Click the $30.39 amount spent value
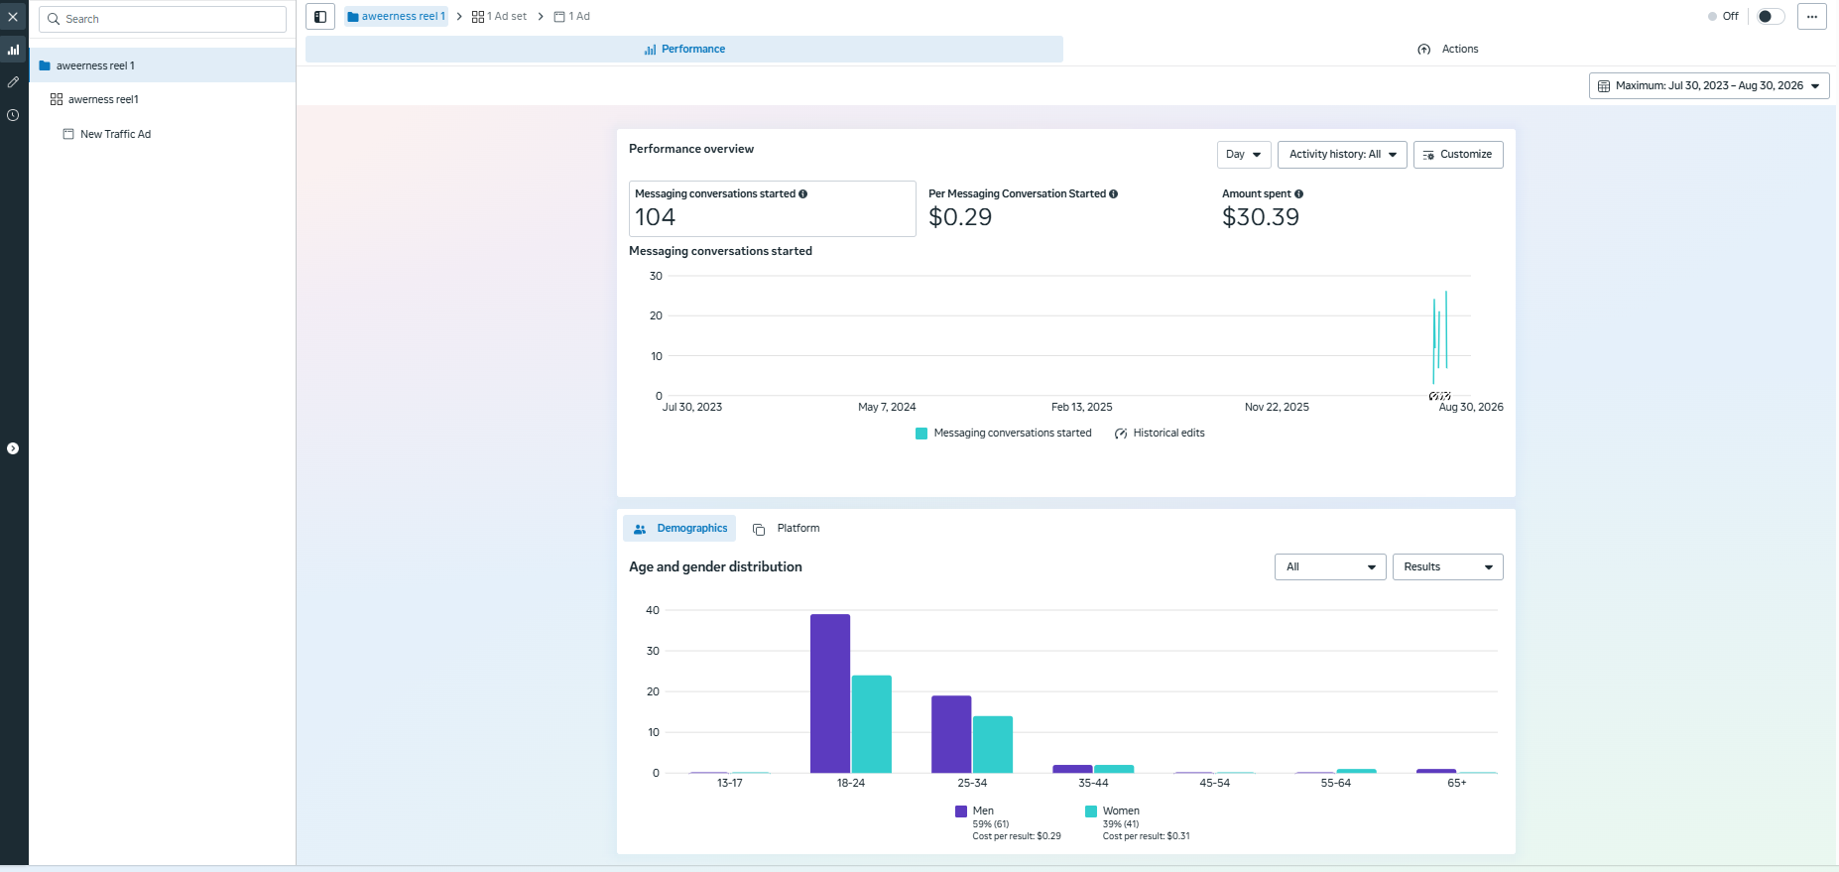 pyautogui.click(x=1261, y=217)
